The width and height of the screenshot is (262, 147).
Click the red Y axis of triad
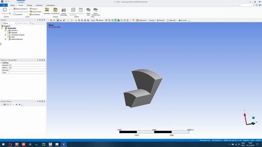coord(245,118)
